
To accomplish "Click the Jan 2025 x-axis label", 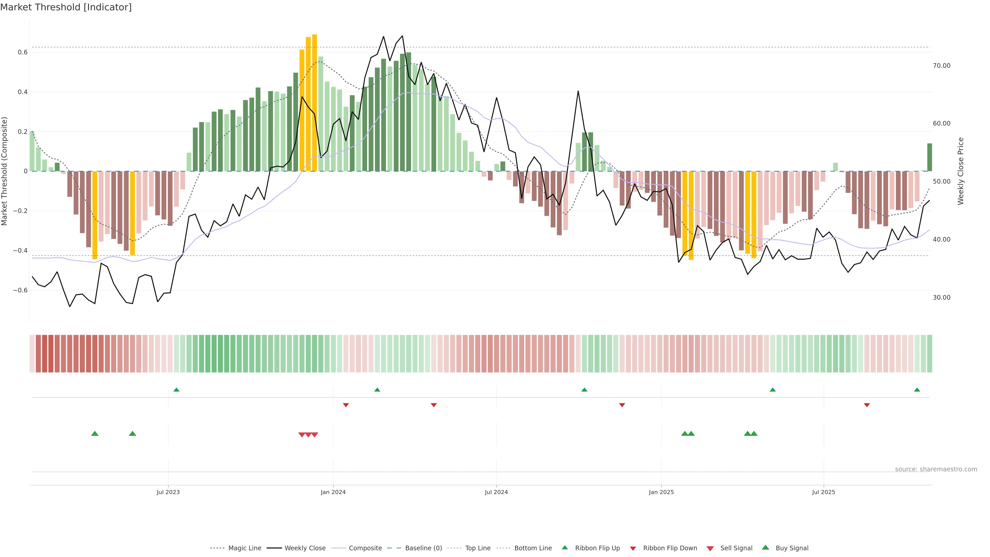I will (x=661, y=492).
